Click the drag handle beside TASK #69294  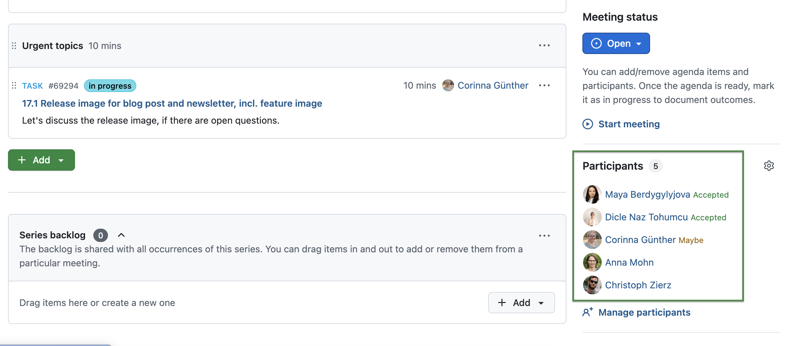[14, 86]
